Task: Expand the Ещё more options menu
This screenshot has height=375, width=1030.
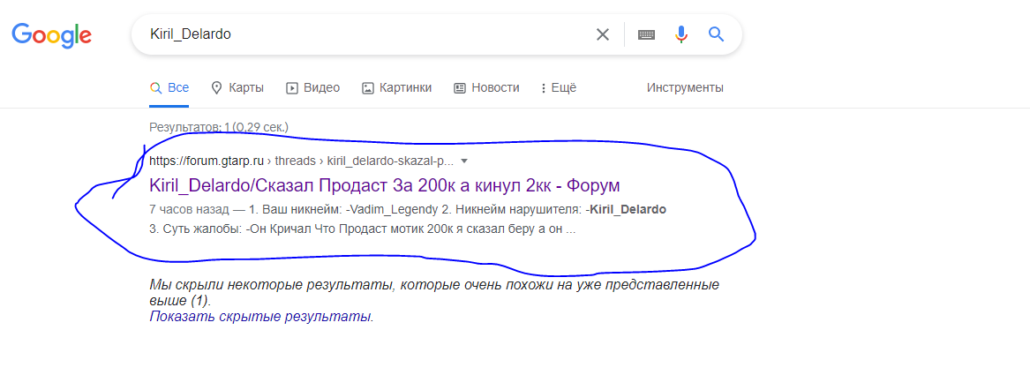Action: tap(558, 87)
